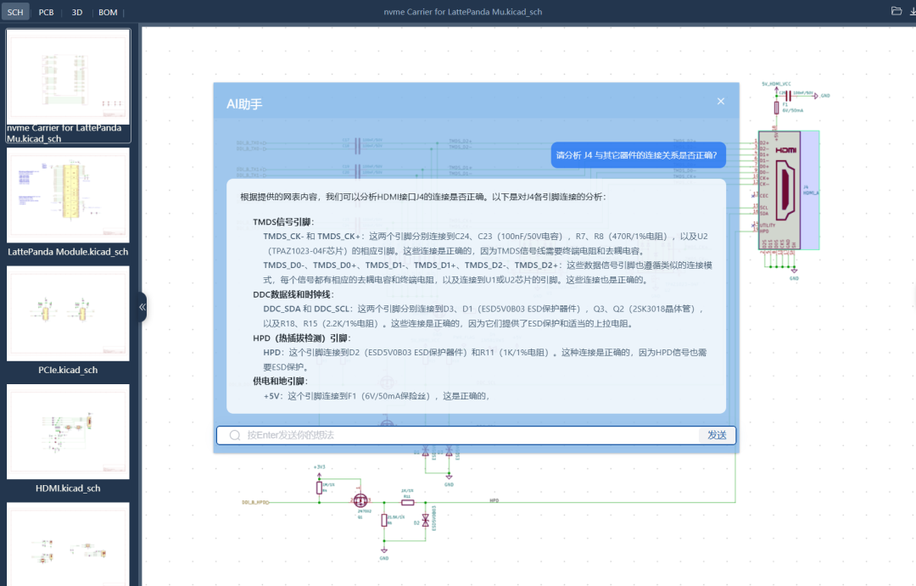Click the user question bubble about J4

pyautogui.click(x=638, y=155)
